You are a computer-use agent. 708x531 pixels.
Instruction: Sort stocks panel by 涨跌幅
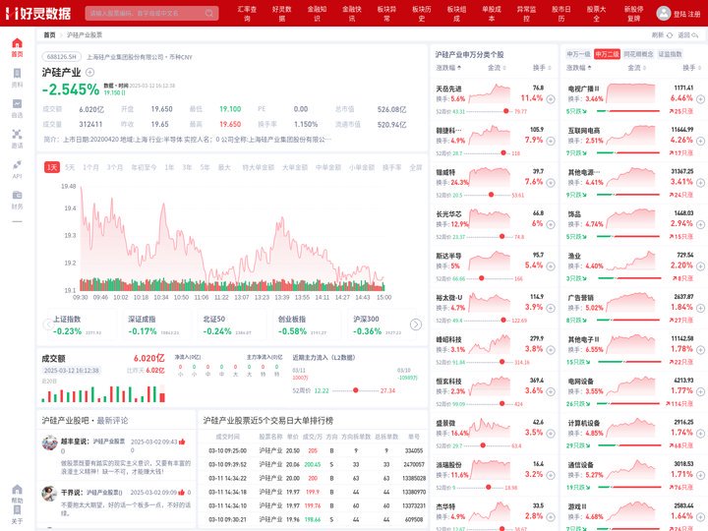pyautogui.click(x=448, y=68)
